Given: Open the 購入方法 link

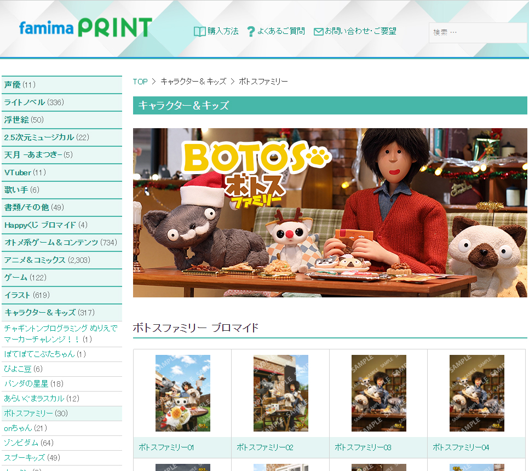Looking at the screenshot, I should click(x=223, y=31).
